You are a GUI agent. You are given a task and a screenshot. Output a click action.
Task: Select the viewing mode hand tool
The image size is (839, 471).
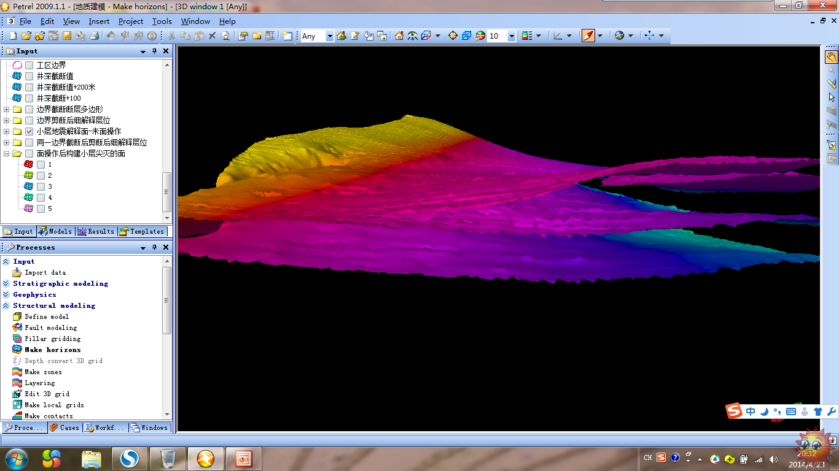click(832, 57)
